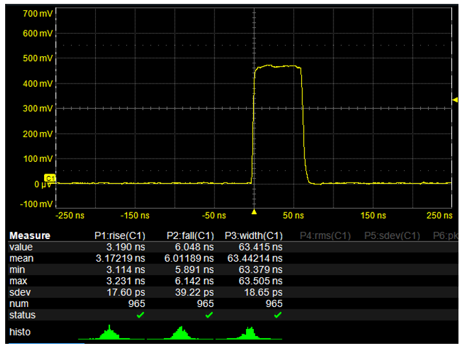Click the width sdev 18.65 ps
The height and width of the screenshot is (349, 463).
click(x=263, y=292)
